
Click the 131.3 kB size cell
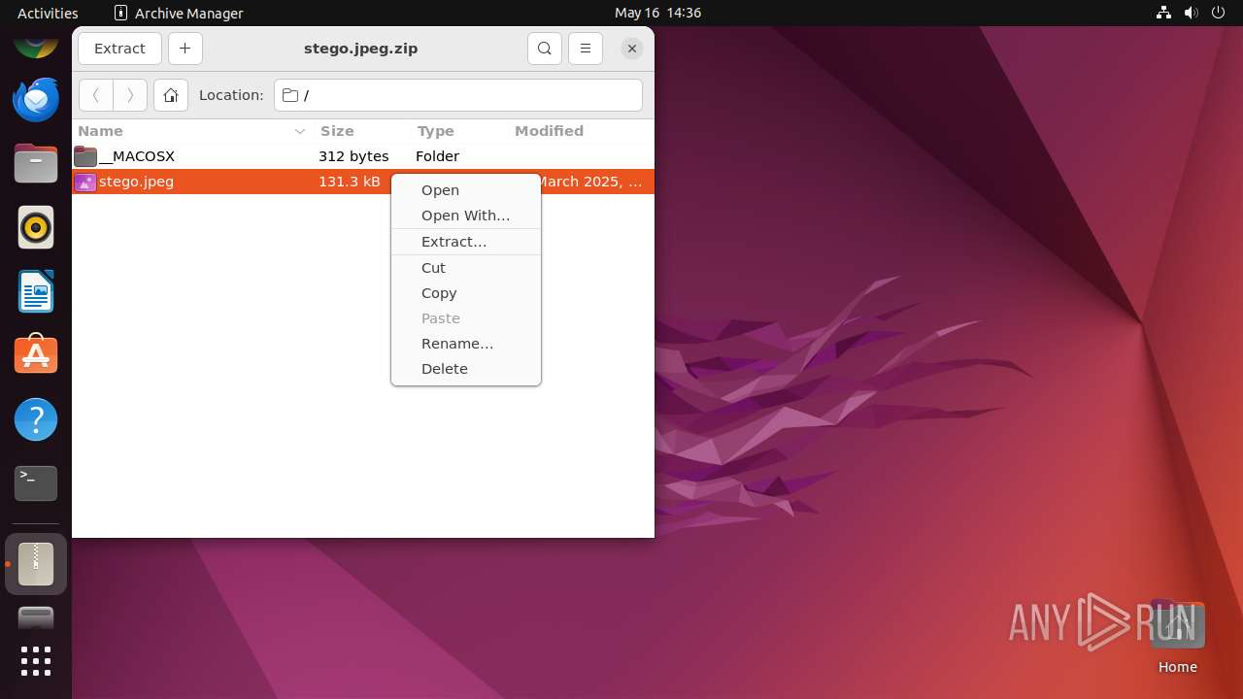point(350,182)
